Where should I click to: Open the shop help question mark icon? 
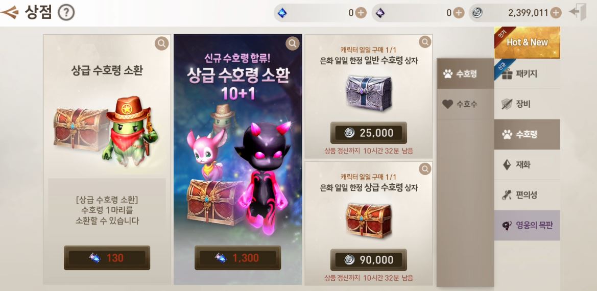66,13
